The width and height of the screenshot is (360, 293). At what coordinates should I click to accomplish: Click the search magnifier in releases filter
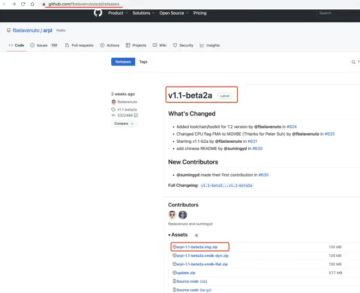pyautogui.click(x=353, y=62)
